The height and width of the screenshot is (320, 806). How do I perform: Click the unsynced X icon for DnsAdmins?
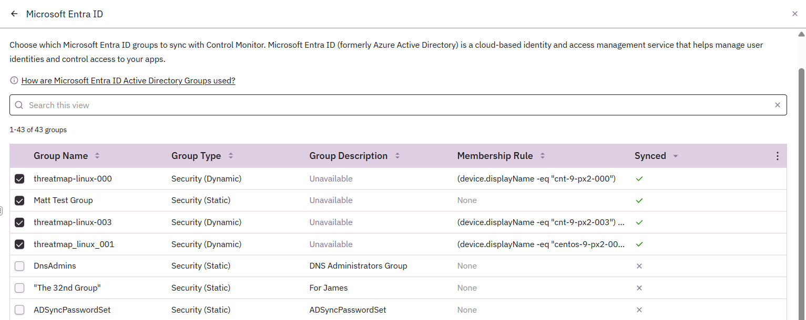(639, 266)
